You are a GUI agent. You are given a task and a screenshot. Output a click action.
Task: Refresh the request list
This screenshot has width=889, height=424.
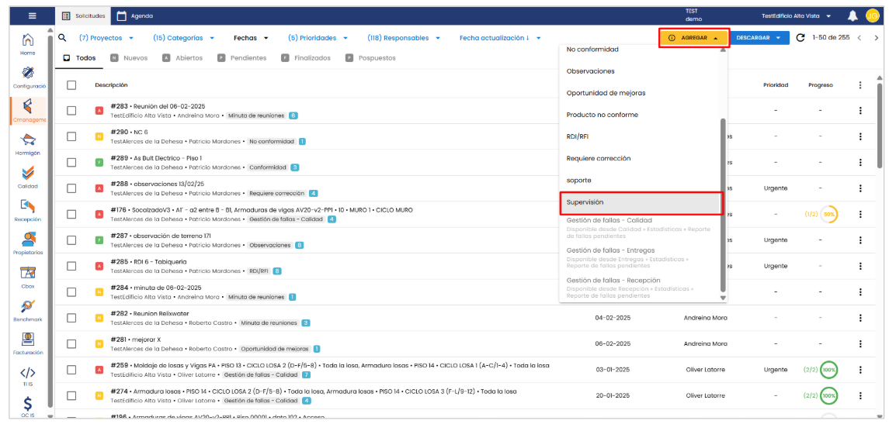pyautogui.click(x=800, y=37)
